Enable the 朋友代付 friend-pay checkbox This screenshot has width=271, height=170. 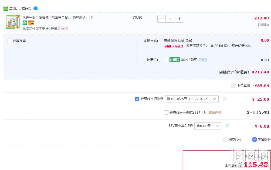(225, 140)
